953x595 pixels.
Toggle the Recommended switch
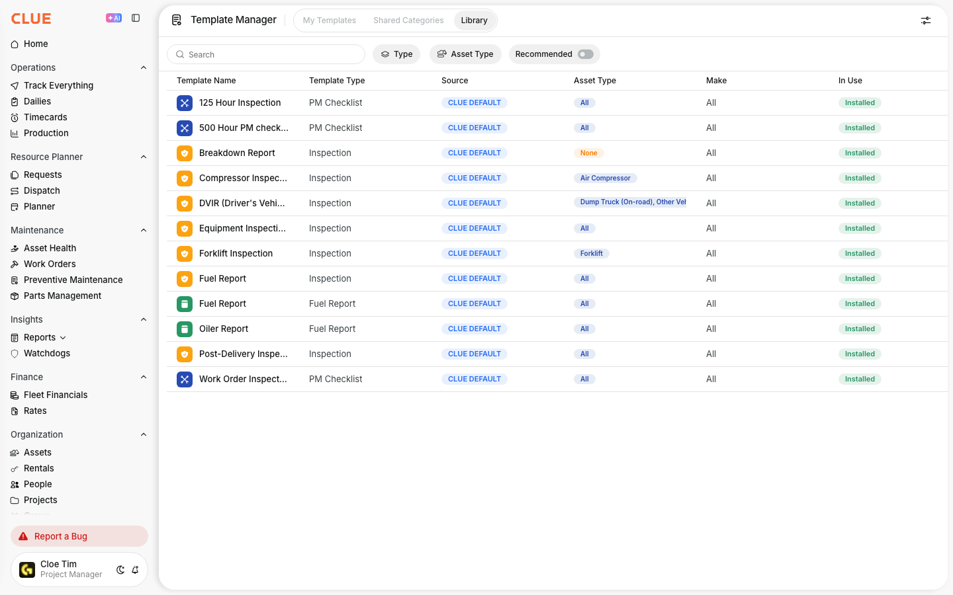point(586,54)
